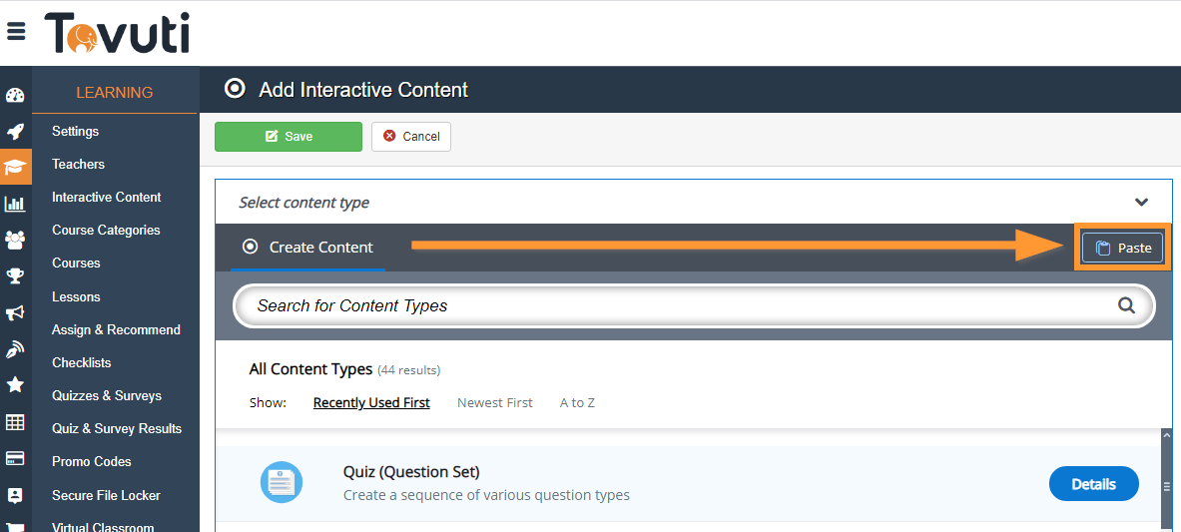Viewport: 1181px width, 532px height.
Task: Open the trophy icon in sidebar
Action: pos(15,276)
